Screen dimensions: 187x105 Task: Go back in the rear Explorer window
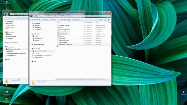click(5, 14)
